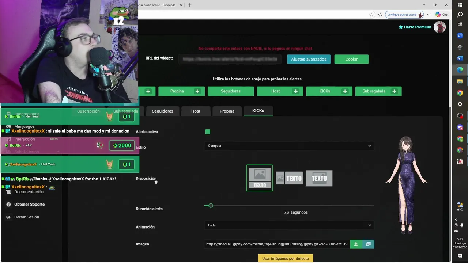Open the browser three-dot settings menu
The width and height of the screenshot is (468, 263).
pyautogui.click(x=429, y=15)
